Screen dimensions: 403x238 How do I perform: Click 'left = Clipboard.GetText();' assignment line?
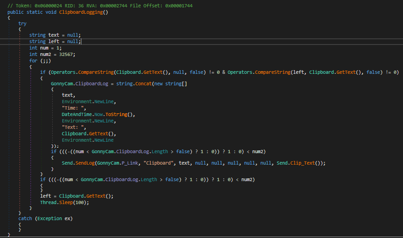tap(77, 196)
